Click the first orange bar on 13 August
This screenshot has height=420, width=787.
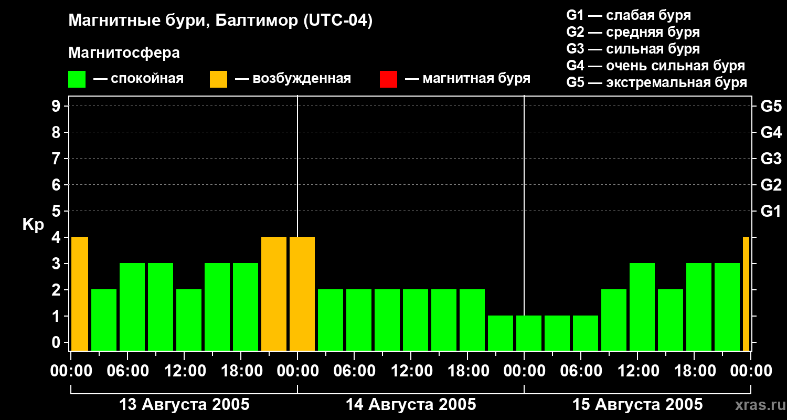click(80, 293)
